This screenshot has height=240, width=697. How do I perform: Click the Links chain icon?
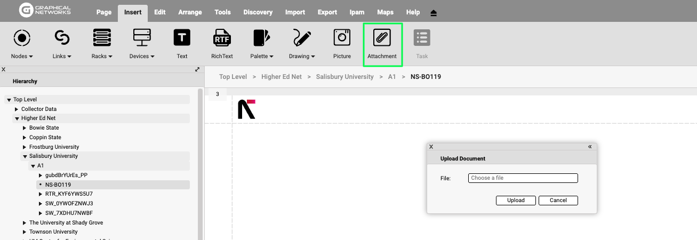point(62,38)
